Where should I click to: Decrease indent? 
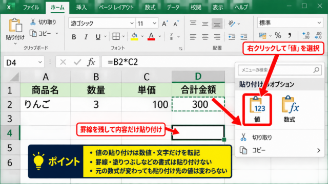pos(232,37)
